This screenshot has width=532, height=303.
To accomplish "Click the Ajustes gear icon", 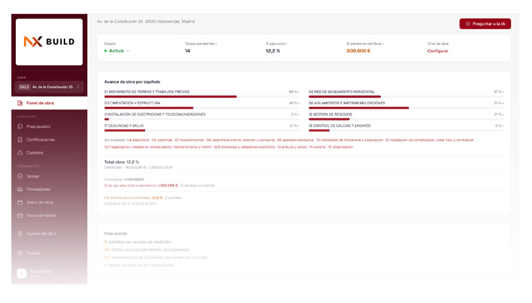I will (x=20, y=253).
